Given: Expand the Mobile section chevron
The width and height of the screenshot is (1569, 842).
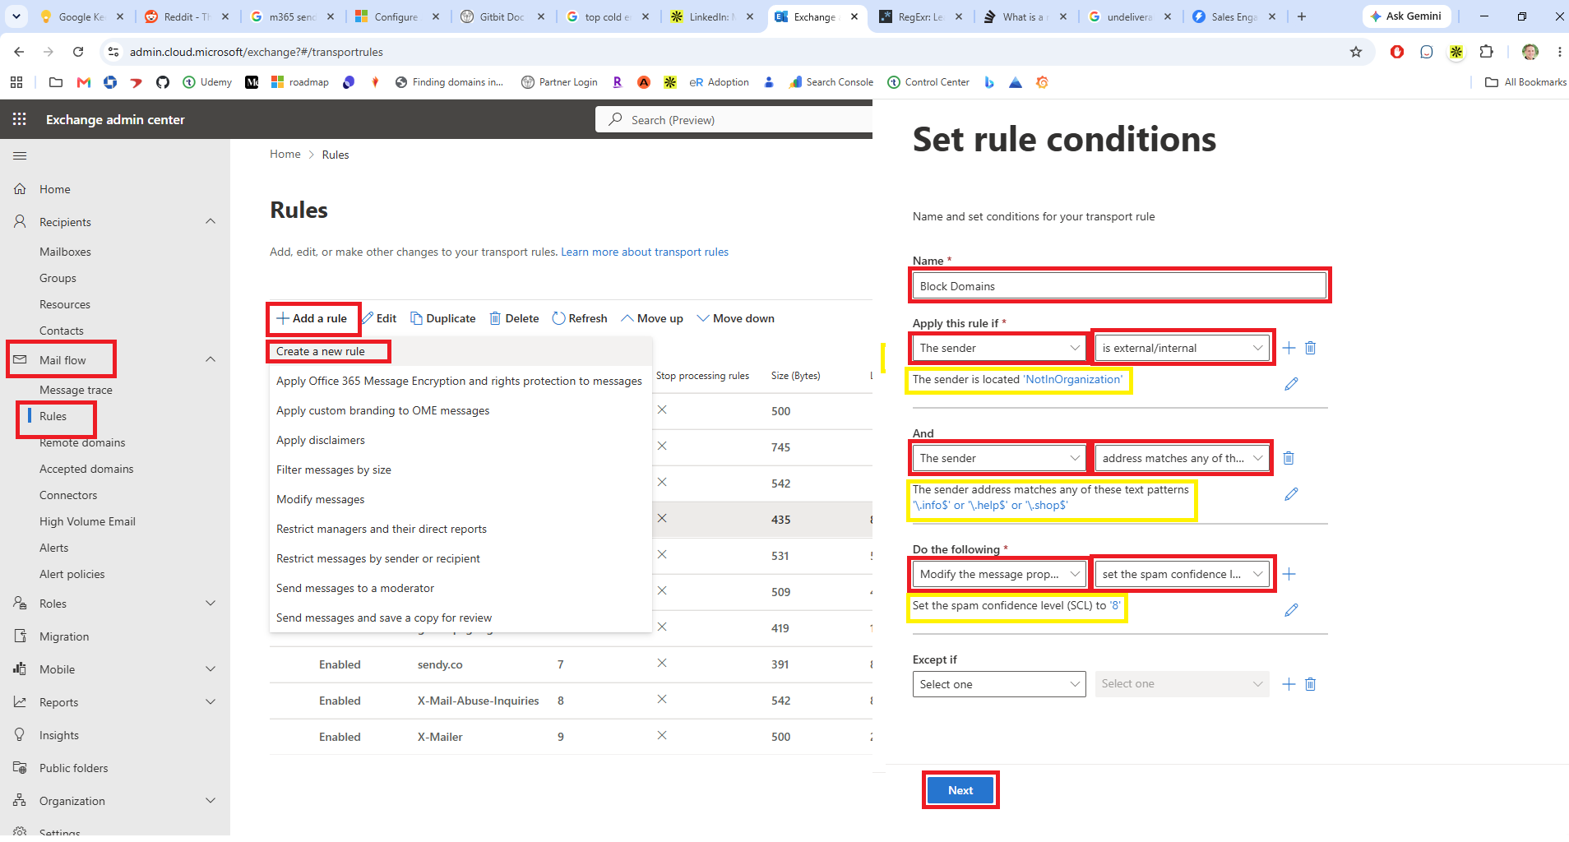Looking at the screenshot, I should pos(211,669).
